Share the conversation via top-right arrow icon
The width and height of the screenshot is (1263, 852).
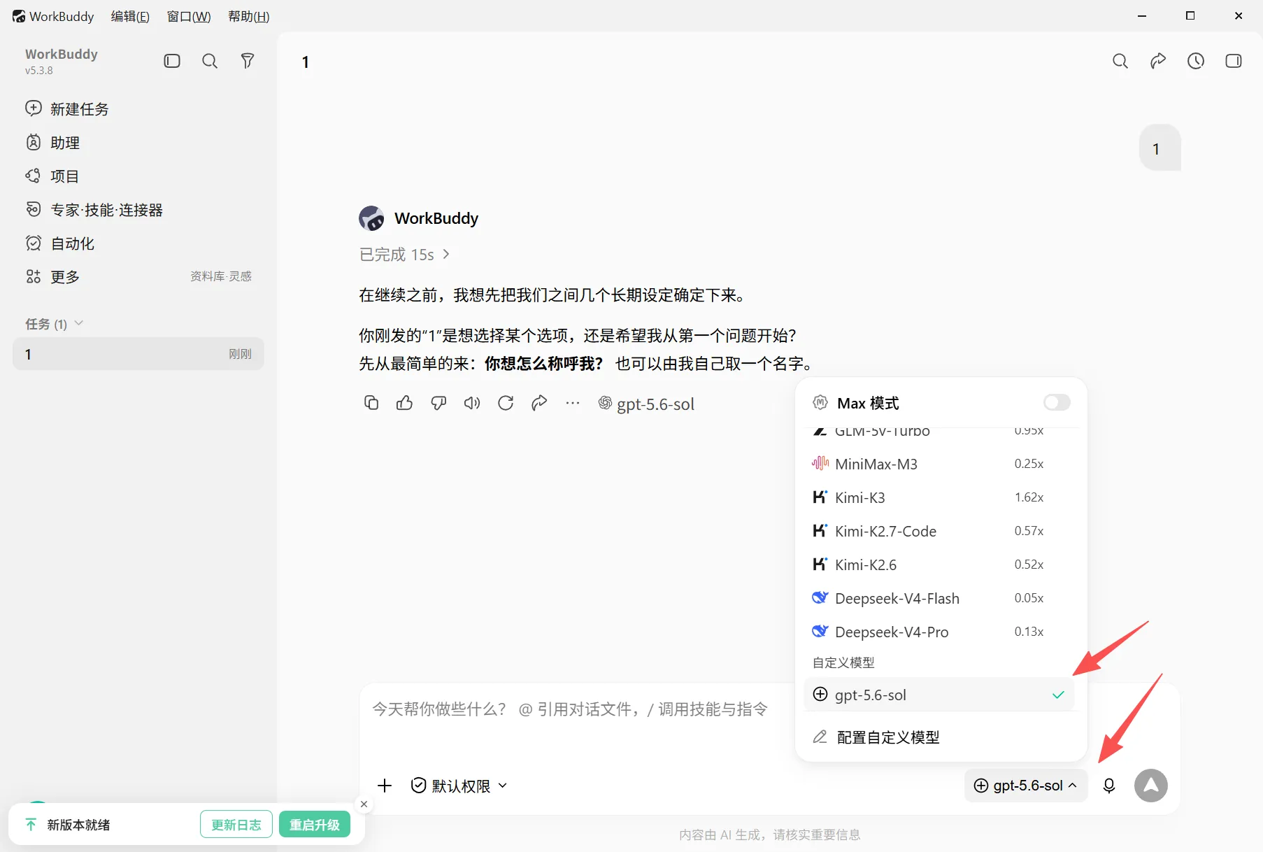coord(1158,61)
